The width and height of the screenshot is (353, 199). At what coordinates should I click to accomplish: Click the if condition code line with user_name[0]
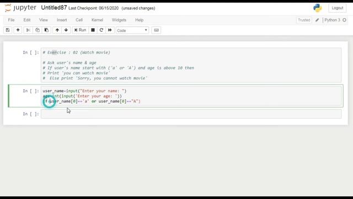92,101
